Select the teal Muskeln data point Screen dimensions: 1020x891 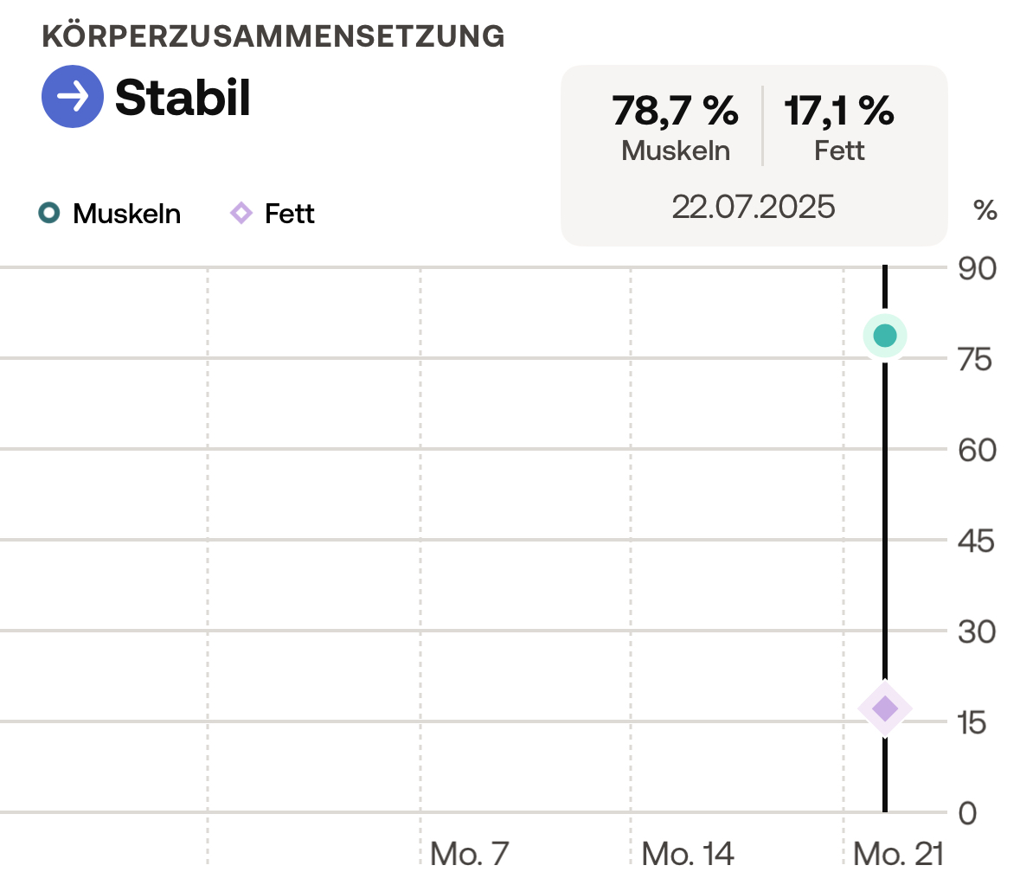click(x=885, y=336)
